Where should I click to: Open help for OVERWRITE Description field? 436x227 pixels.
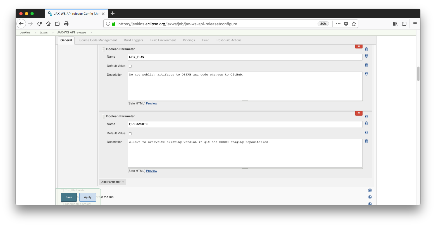366,141
